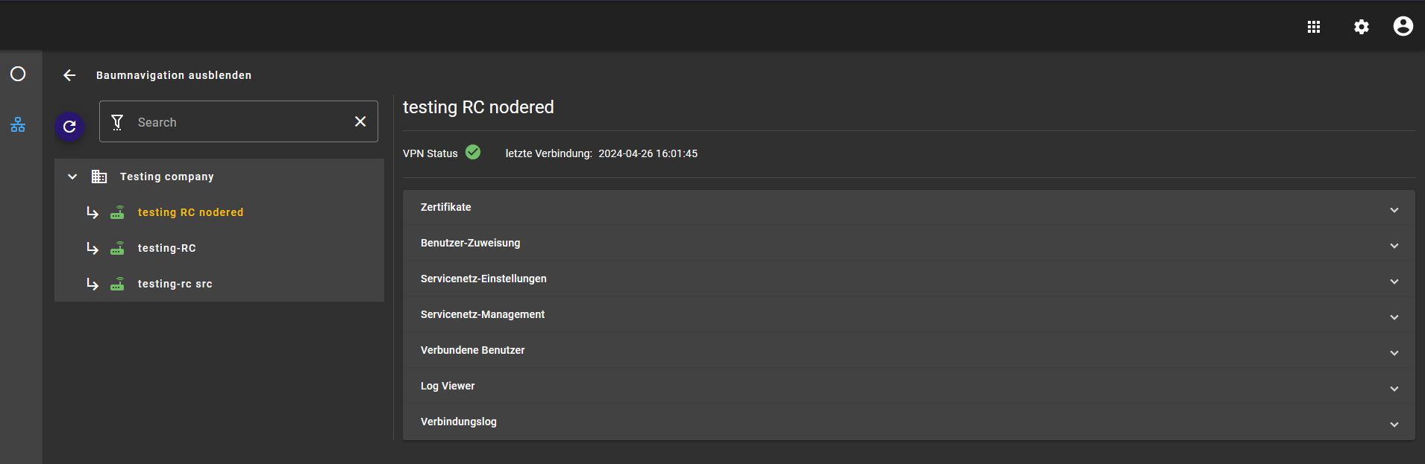The image size is (1425, 464).
Task: Refresh the device tree
Action: coord(69,127)
